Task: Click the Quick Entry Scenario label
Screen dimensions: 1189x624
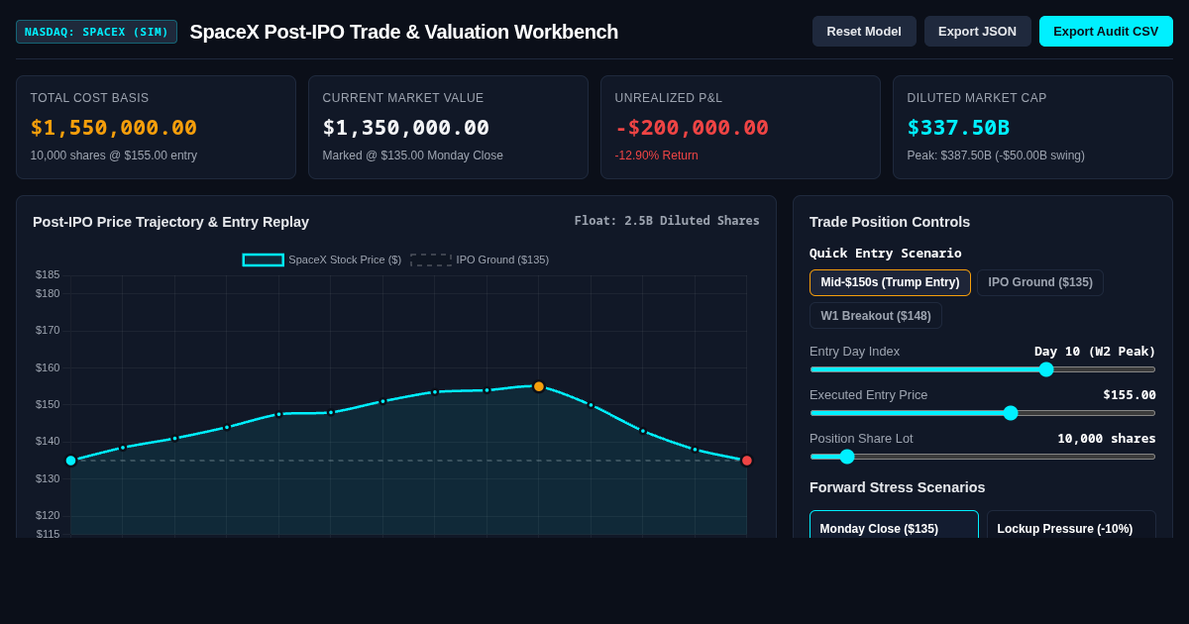Action: point(886,253)
